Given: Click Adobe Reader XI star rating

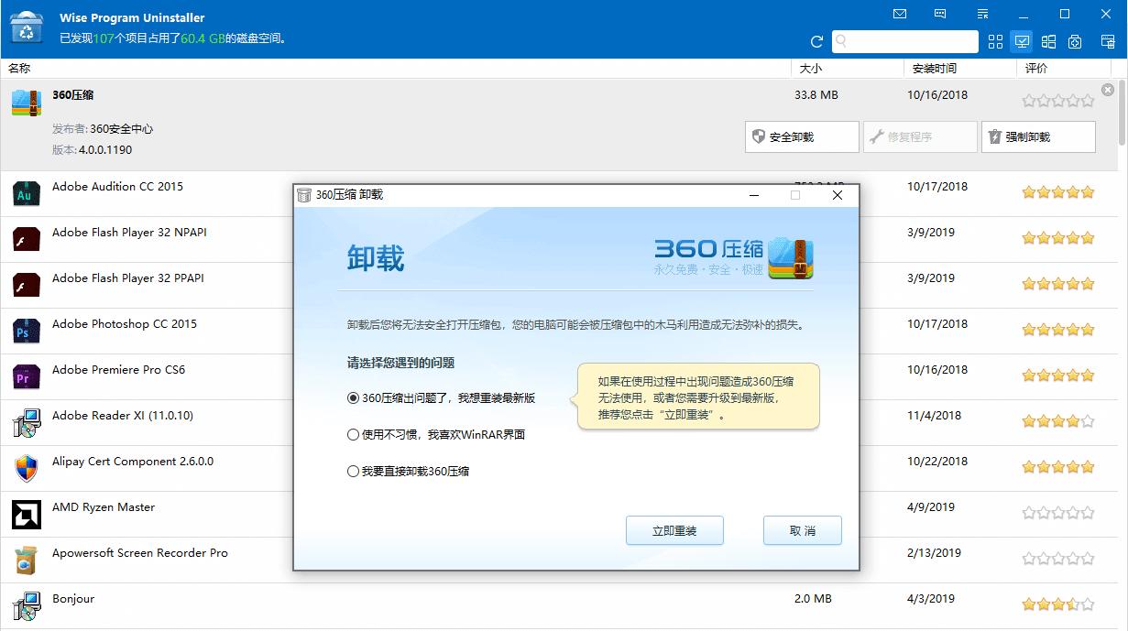Looking at the screenshot, I should click(1057, 421).
